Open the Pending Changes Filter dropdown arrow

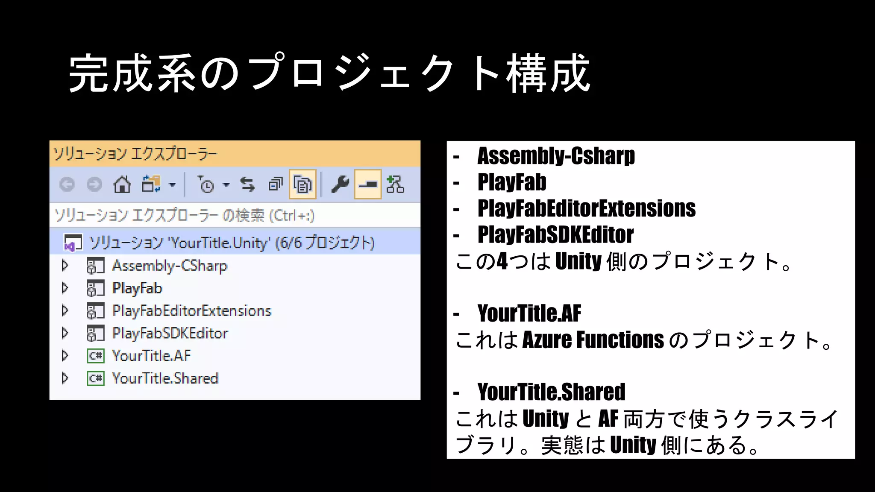[x=226, y=185]
